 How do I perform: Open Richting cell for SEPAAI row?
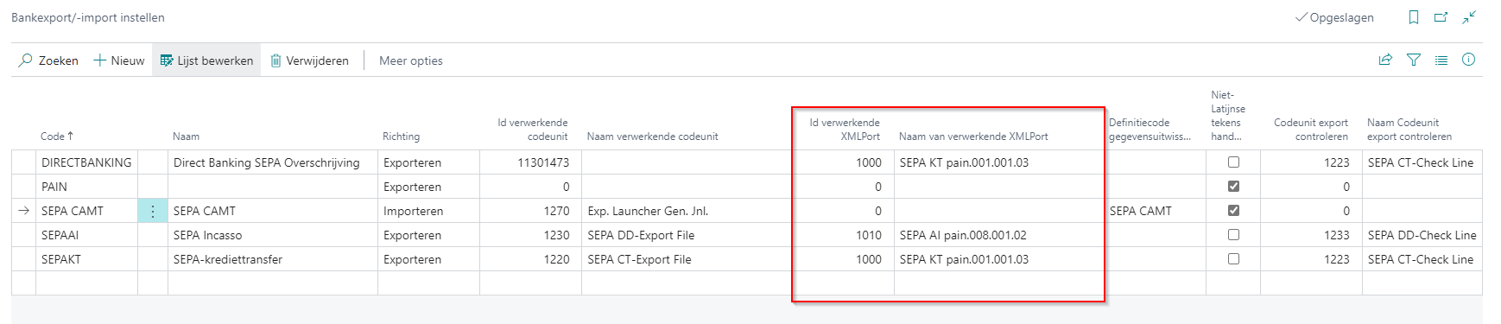coord(428,235)
